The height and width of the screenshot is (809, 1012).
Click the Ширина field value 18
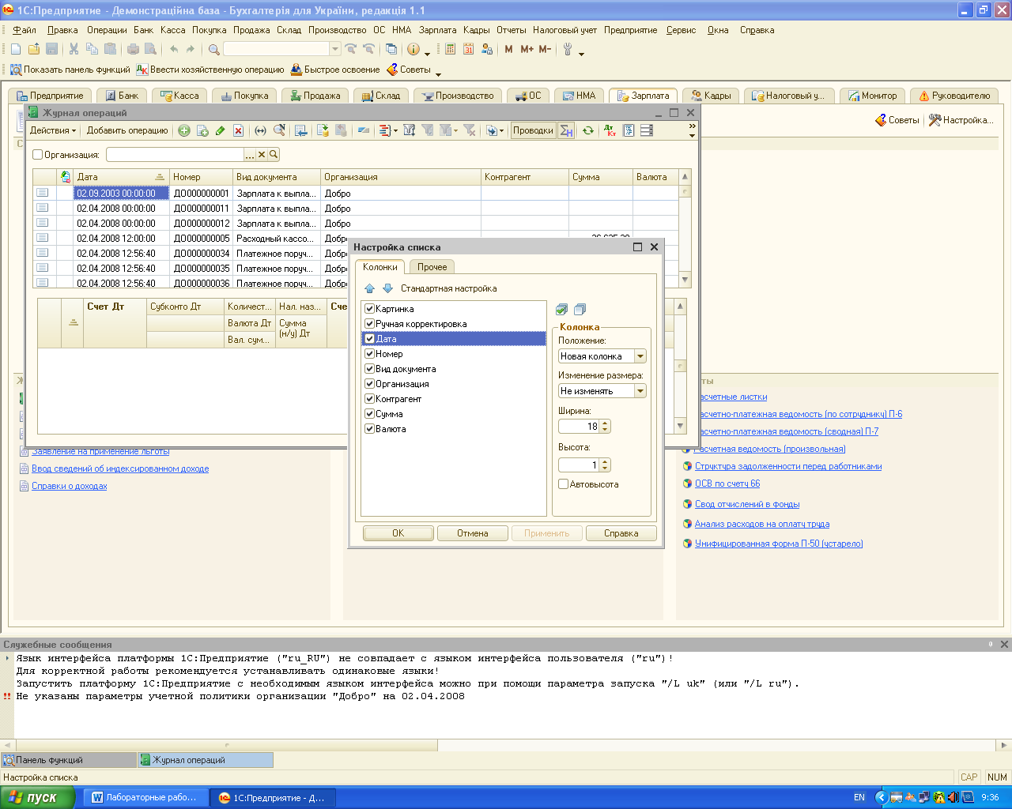[579, 427]
